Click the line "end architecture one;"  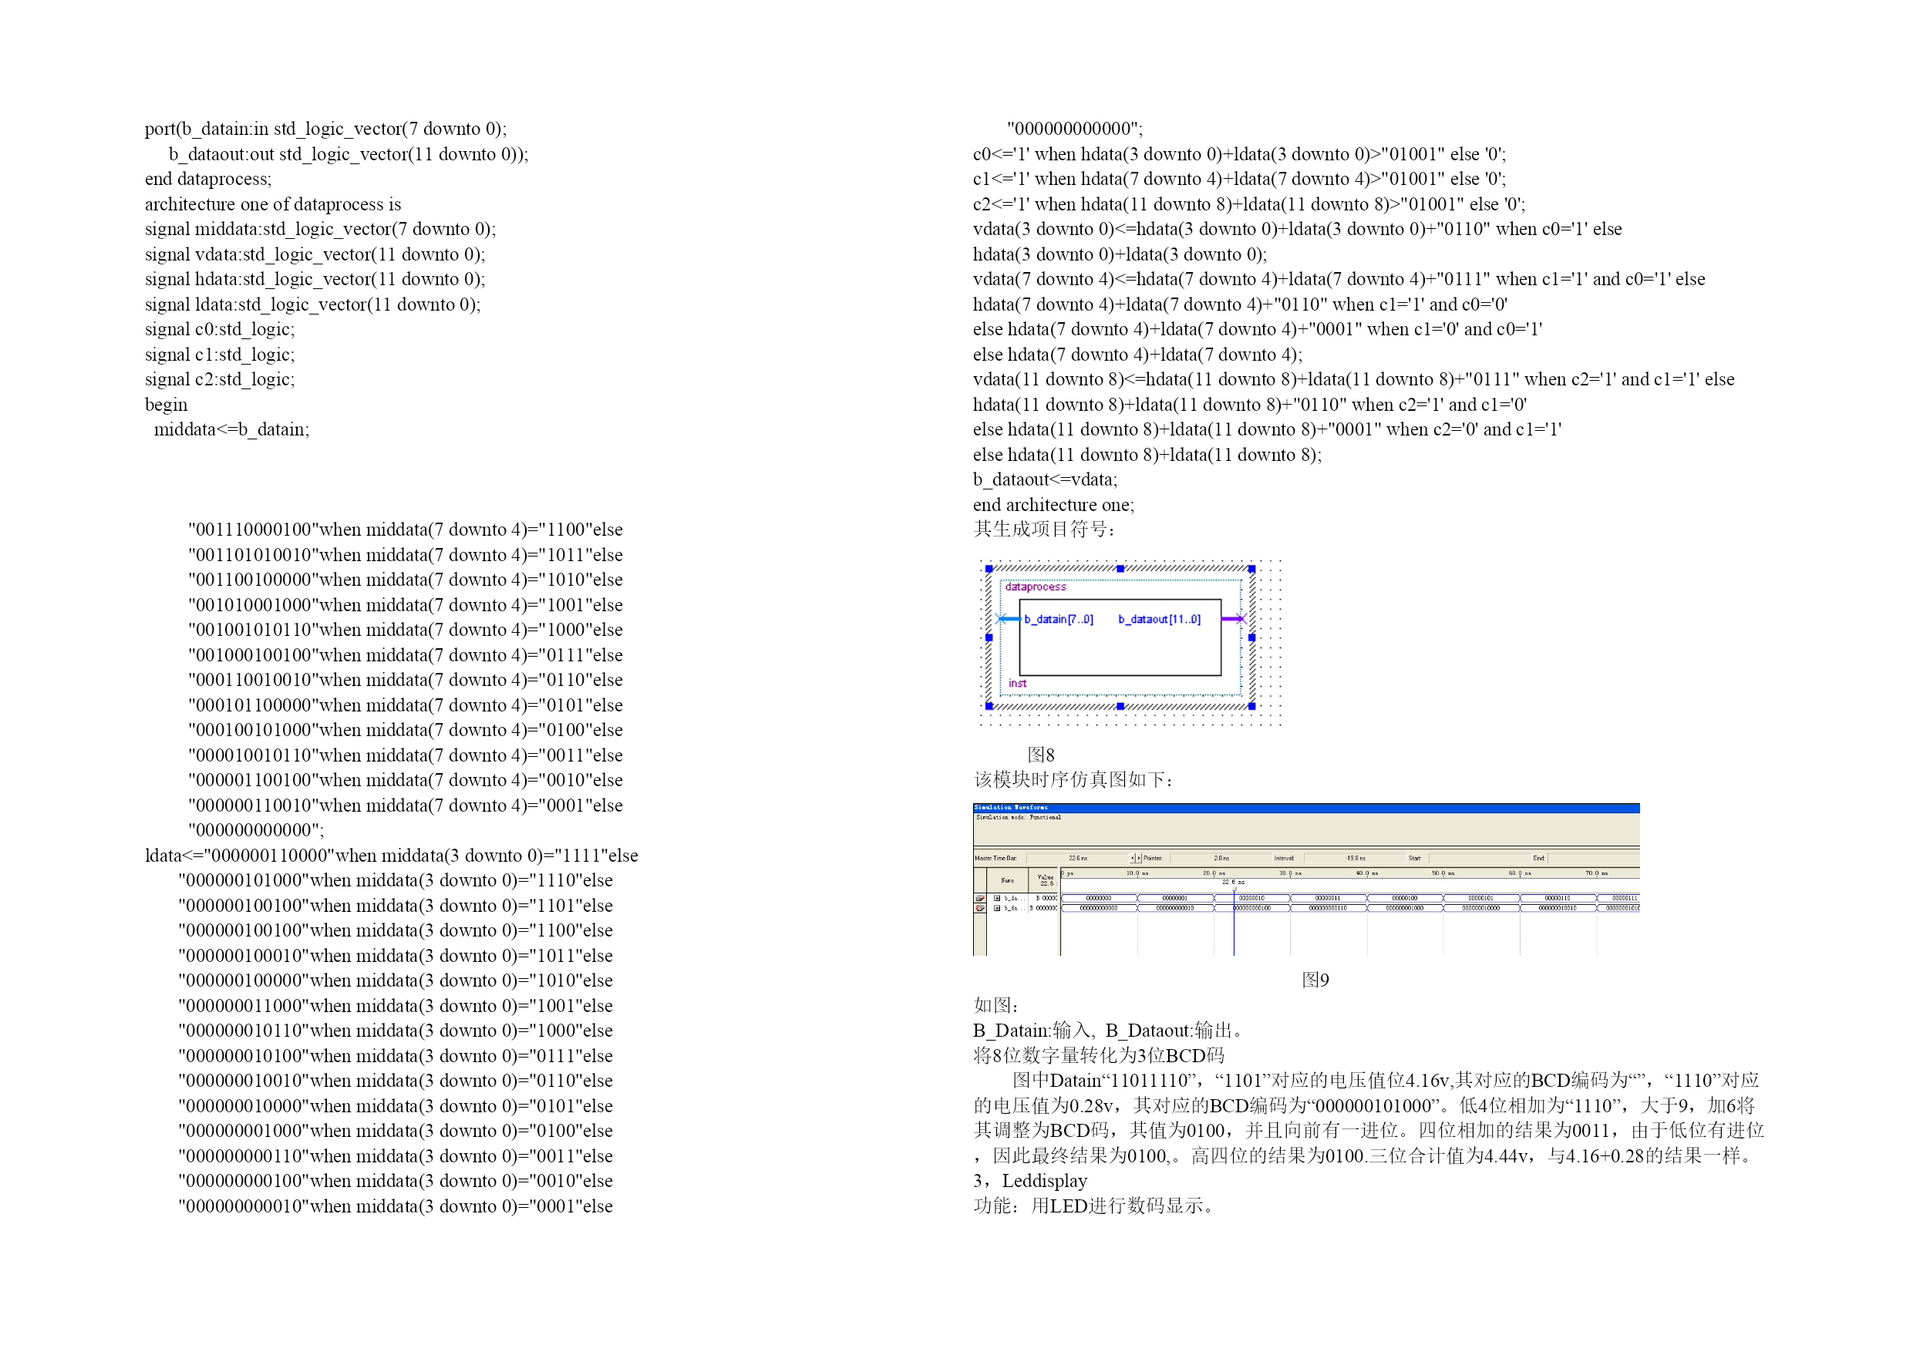1053,505
